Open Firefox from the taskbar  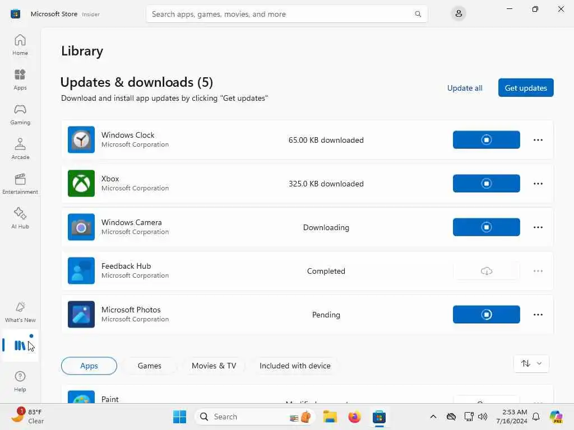point(354,417)
